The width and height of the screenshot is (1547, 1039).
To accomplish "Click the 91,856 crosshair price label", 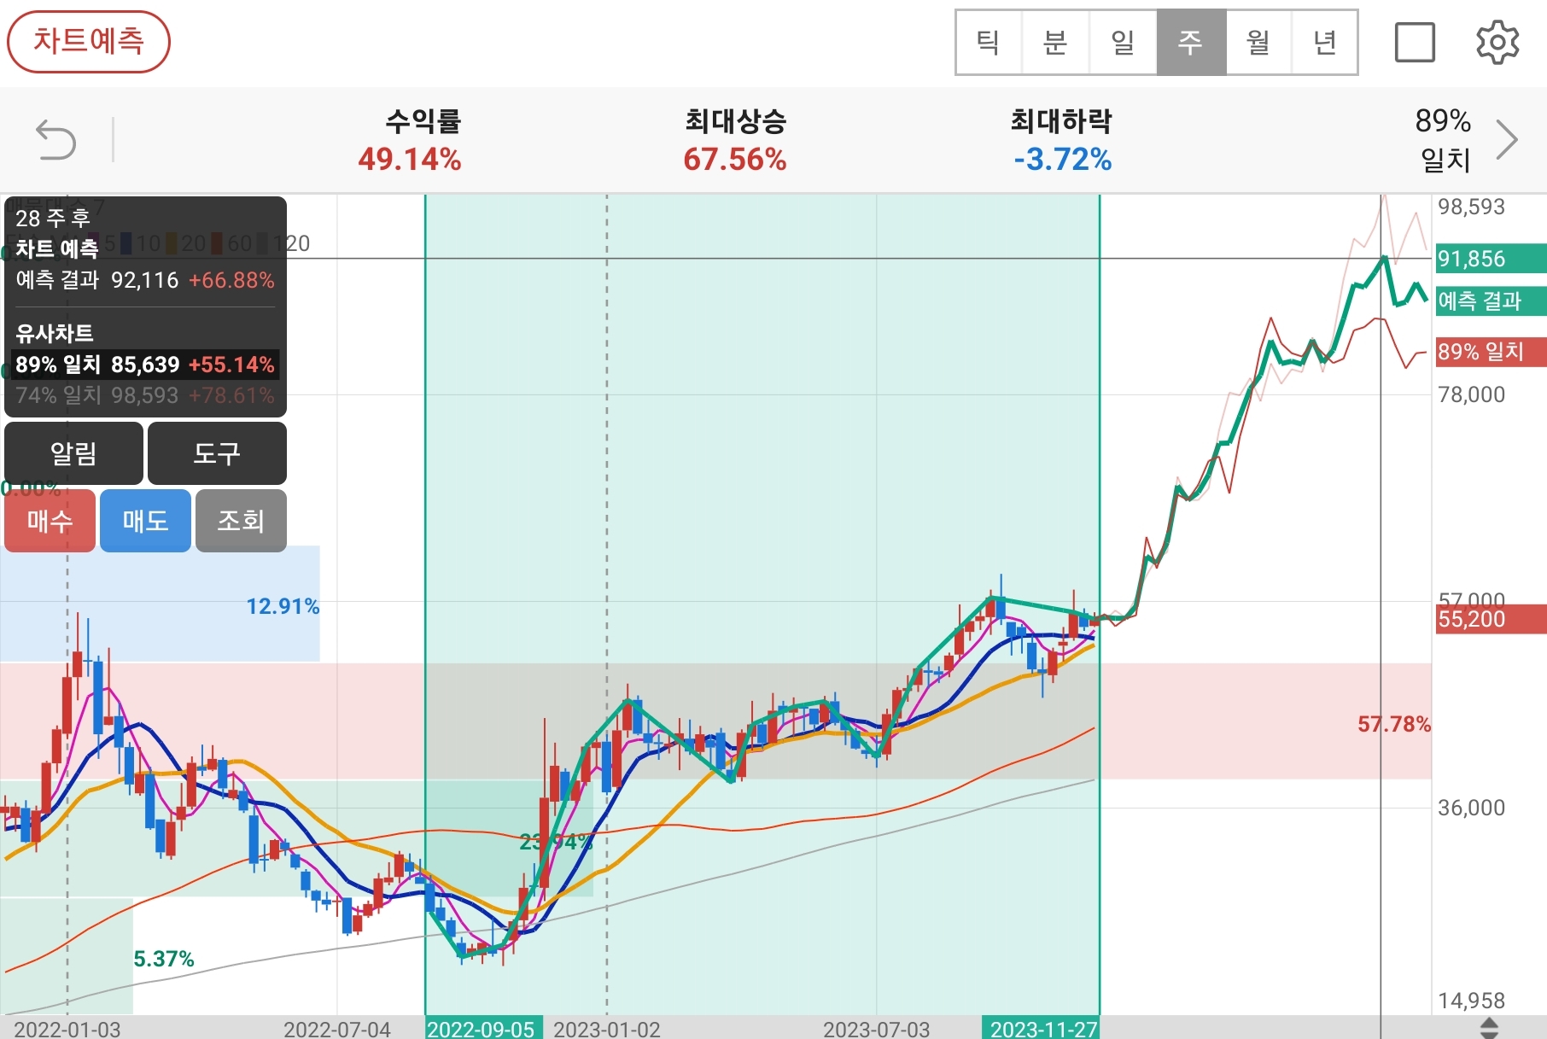I will 1491,259.
